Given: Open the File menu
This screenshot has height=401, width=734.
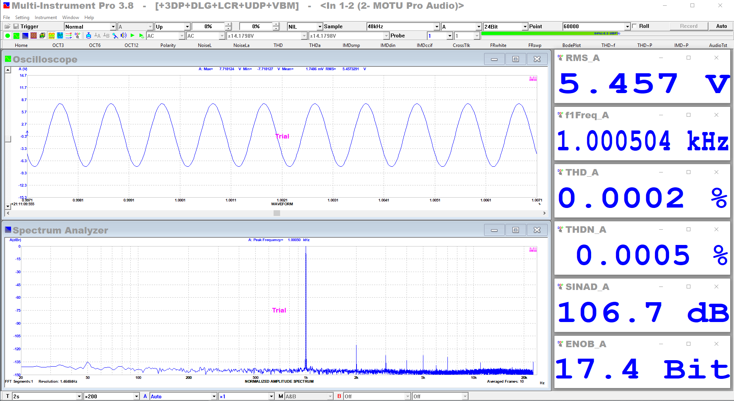Looking at the screenshot, I should coord(6,18).
